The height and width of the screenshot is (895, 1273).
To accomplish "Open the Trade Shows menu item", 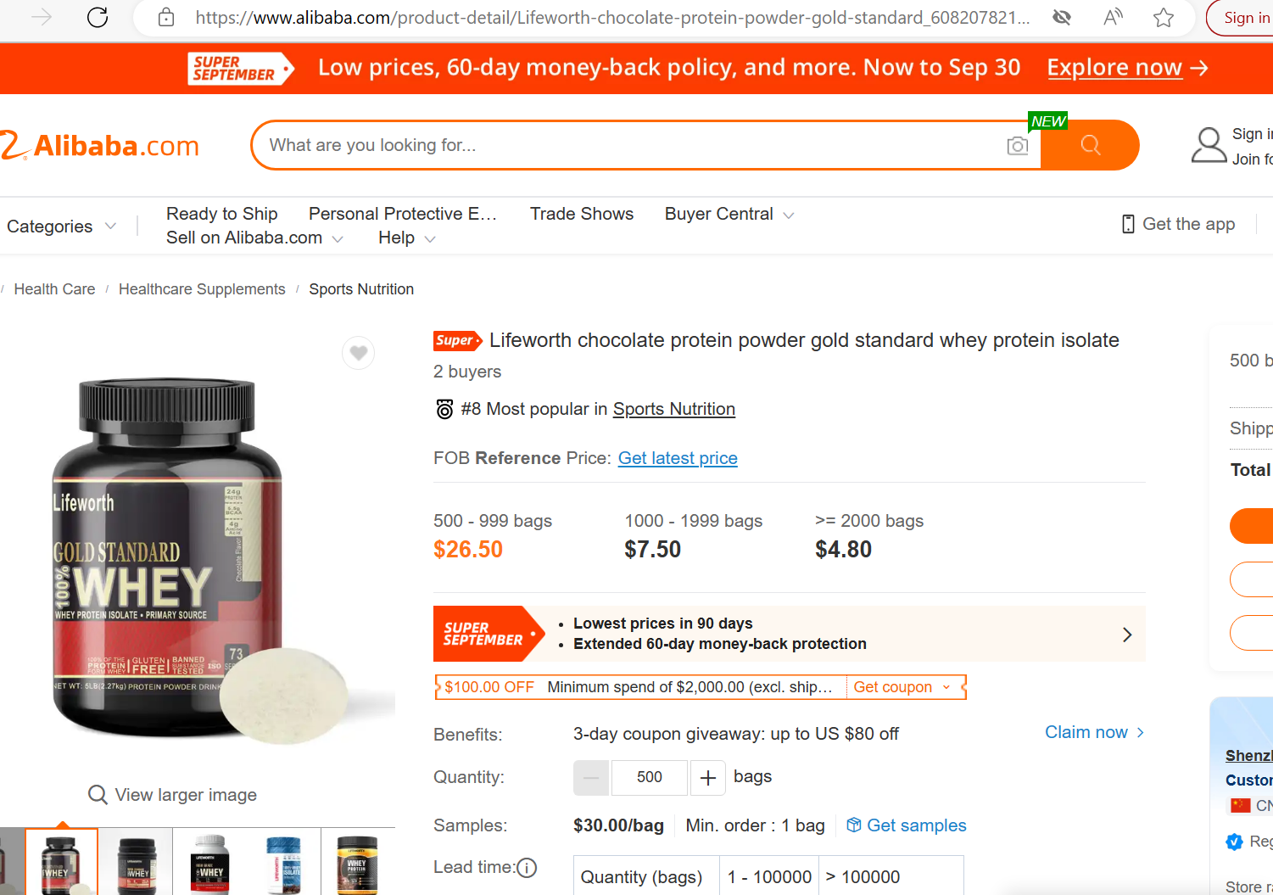I will (582, 214).
